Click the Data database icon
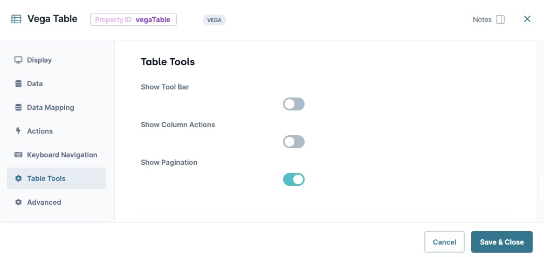544x257 pixels. (x=18, y=84)
